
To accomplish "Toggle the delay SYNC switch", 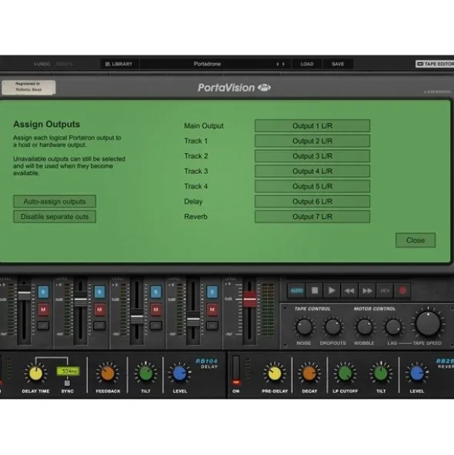I will pos(67,383).
